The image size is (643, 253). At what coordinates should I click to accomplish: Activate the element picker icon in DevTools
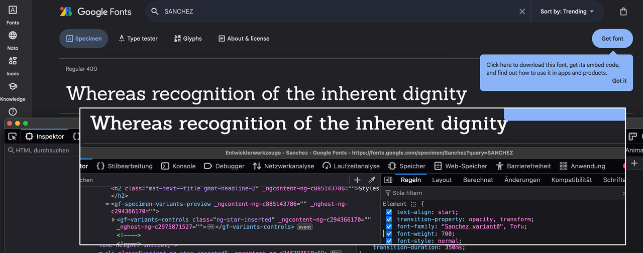13,136
